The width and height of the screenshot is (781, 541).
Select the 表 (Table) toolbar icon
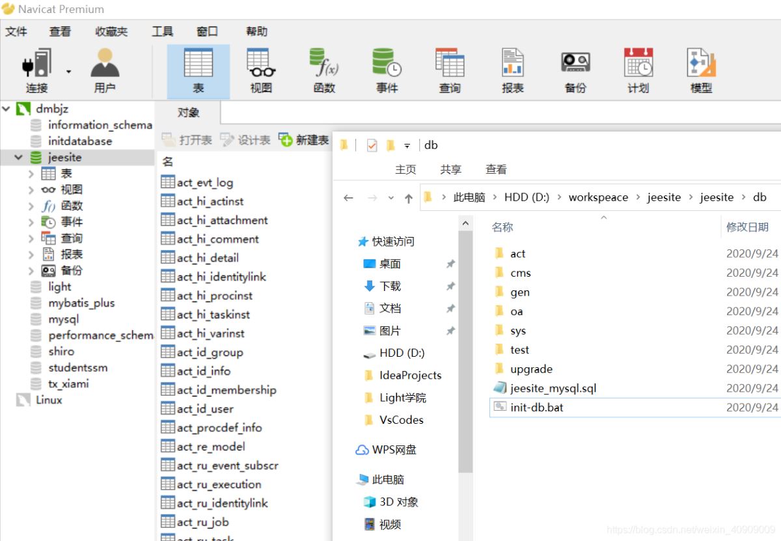pyautogui.click(x=199, y=70)
